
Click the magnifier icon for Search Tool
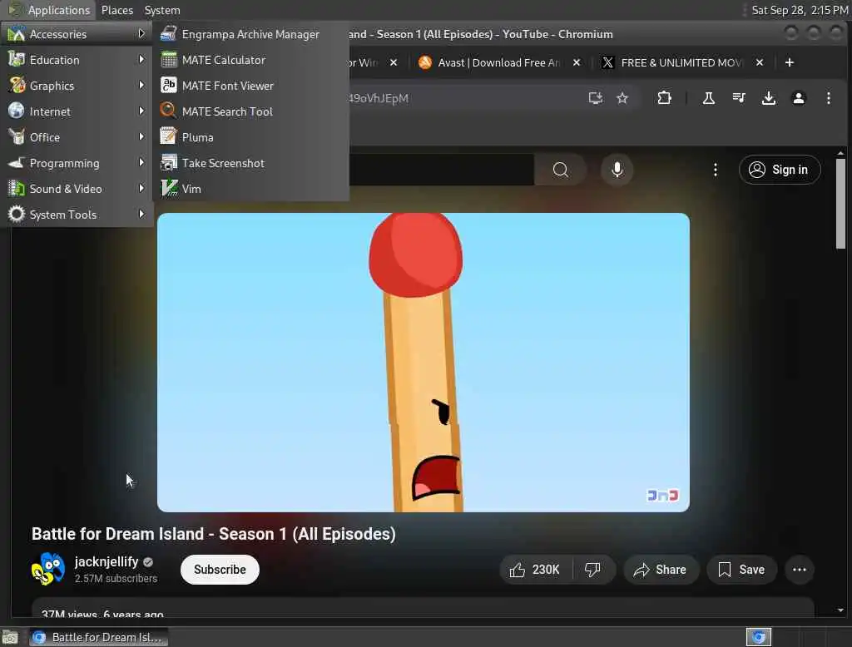pos(168,111)
